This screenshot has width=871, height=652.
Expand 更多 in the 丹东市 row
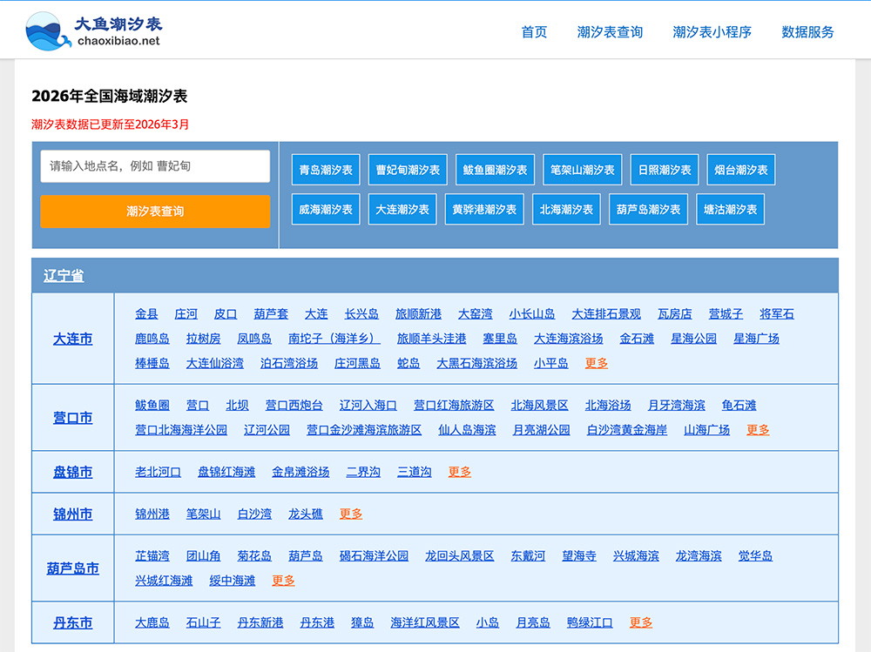tap(640, 623)
